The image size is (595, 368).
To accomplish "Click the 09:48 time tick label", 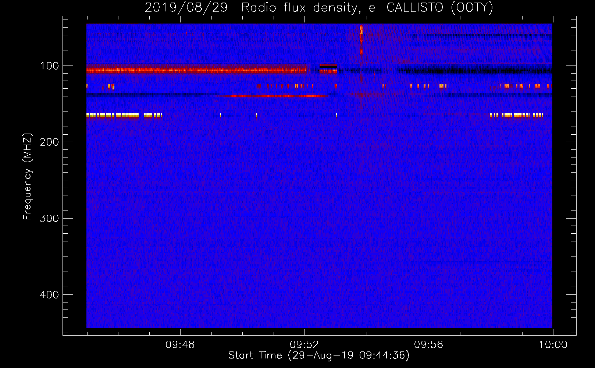I will point(180,345).
